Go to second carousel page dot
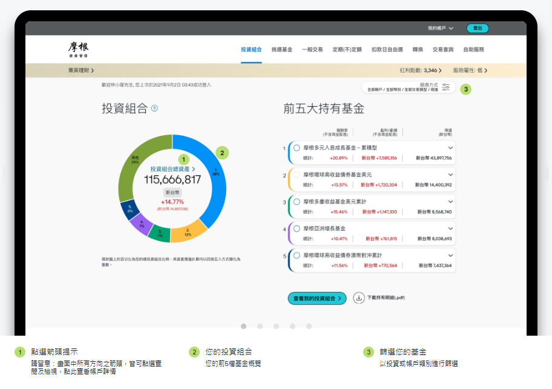The height and width of the screenshot is (389, 552). [260, 326]
